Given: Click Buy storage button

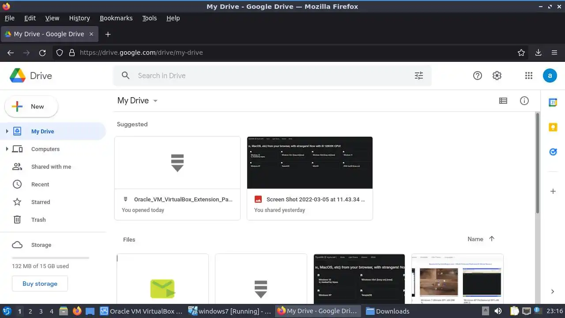Looking at the screenshot, I should click(x=40, y=284).
